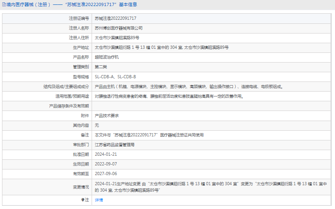Screen dimensions: 335x209
Task: Select the change record text starting 2024-01-21生产地址变更
Action: 211,187
